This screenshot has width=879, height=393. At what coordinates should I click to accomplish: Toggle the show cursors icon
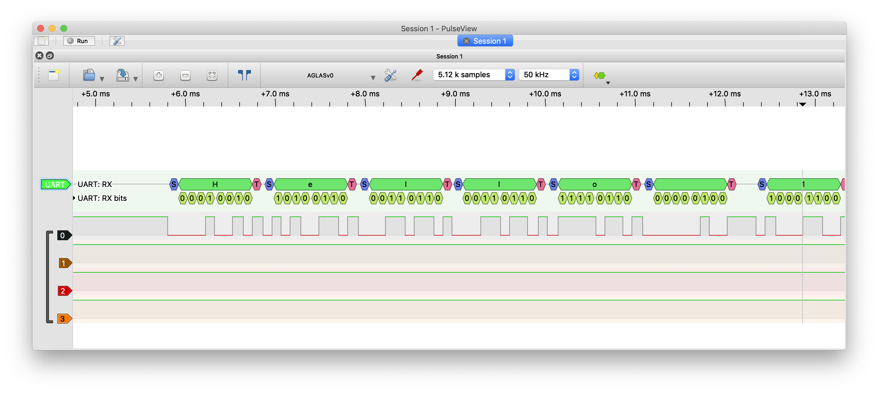(244, 75)
